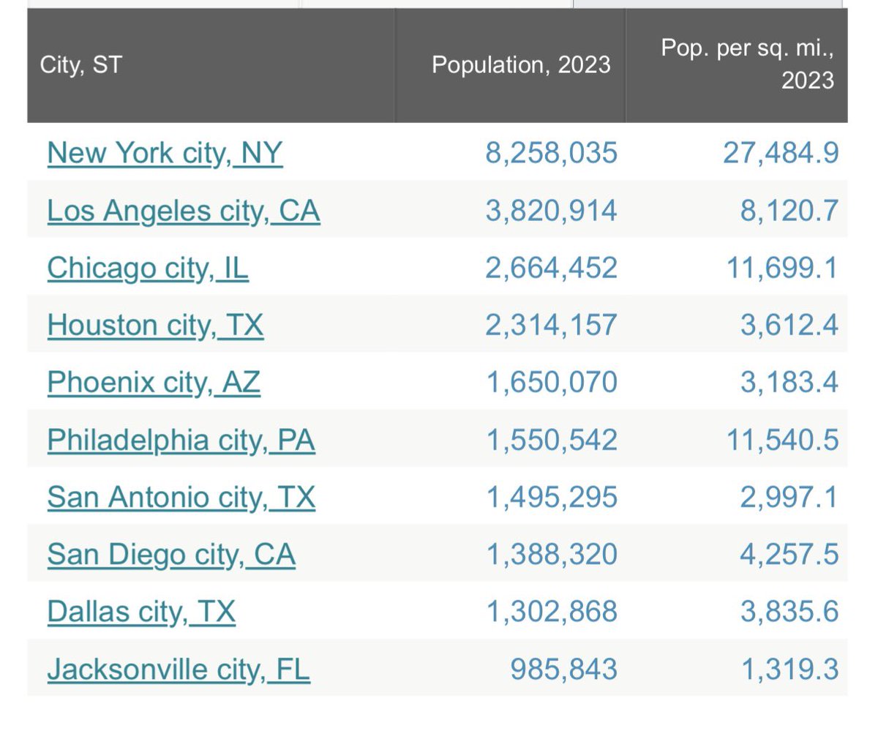Select population value 1,388,320

[552, 555]
